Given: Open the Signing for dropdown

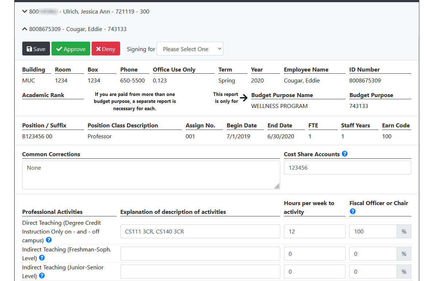Looking at the screenshot, I should click(190, 49).
